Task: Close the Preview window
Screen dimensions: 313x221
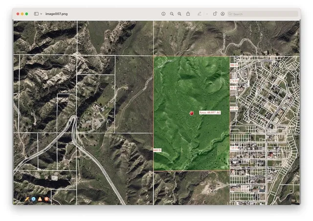Action: [x=18, y=14]
